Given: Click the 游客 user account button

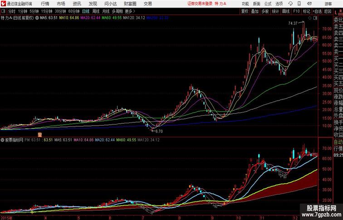Looking at the screenshot, I should (328, 4).
